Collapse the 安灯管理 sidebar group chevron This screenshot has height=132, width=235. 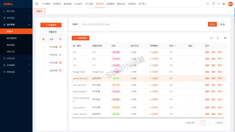(29, 25)
